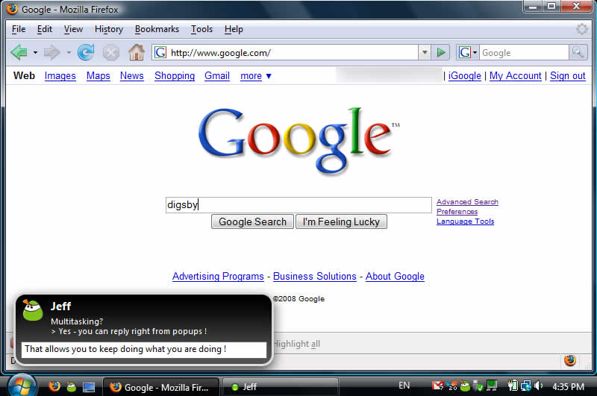The height and width of the screenshot is (396, 597).
Task: Click the volume speaker tray icon
Action: 538,386
